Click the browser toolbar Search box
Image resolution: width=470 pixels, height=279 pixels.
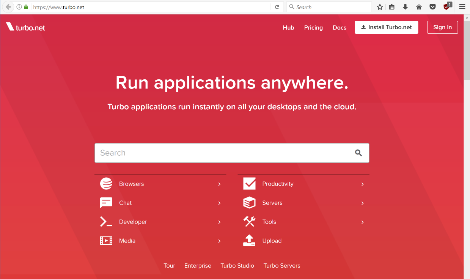pos(329,7)
